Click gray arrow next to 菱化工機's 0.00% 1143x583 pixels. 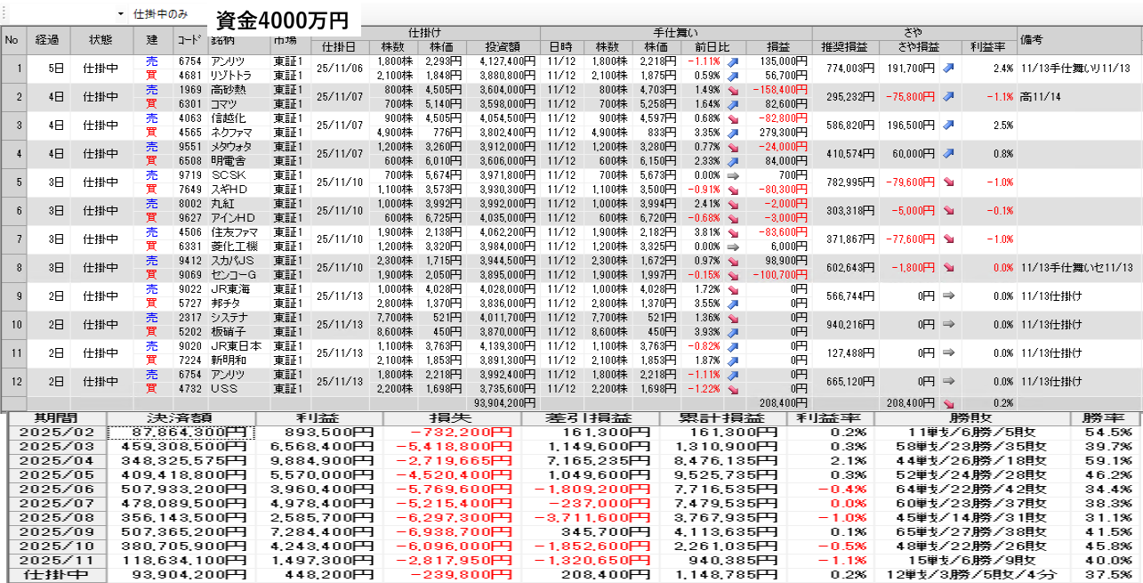[x=734, y=246]
